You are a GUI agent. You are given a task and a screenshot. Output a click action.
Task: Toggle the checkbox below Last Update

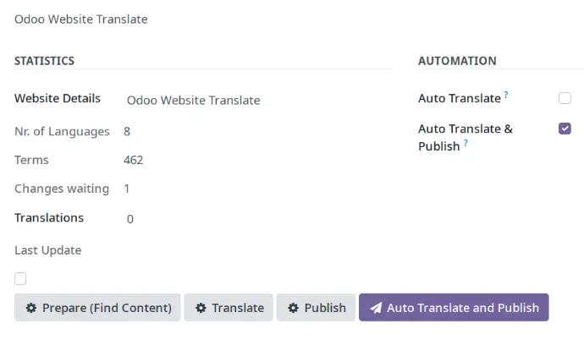pos(20,278)
